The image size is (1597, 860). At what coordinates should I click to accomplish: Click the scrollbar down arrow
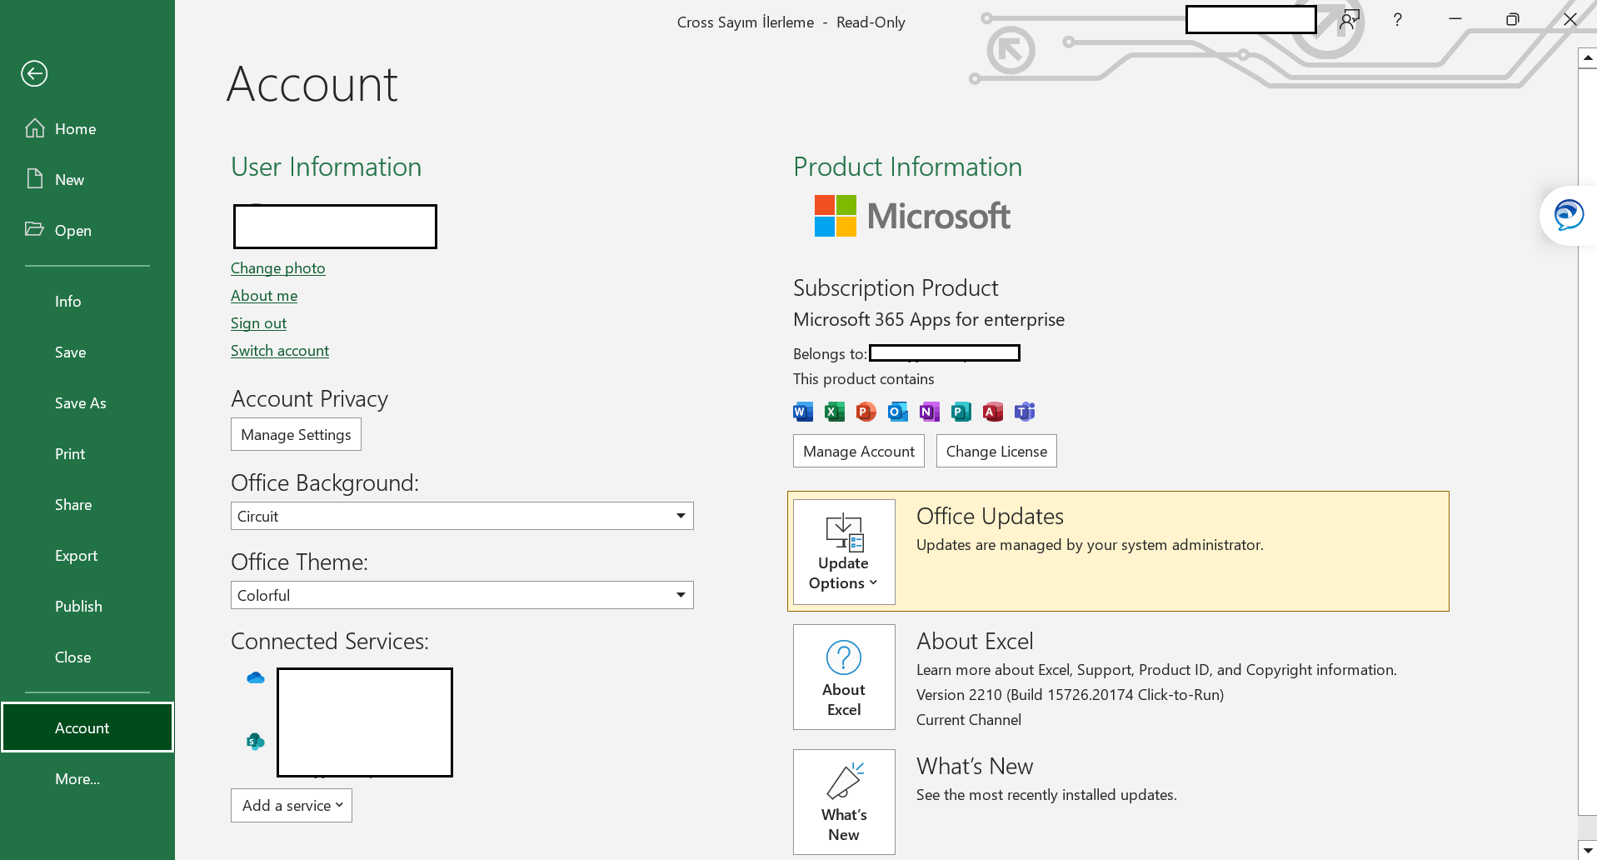click(1587, 850)
